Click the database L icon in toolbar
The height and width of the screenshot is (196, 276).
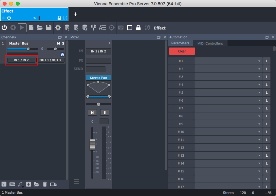click(x=67, y=28)
